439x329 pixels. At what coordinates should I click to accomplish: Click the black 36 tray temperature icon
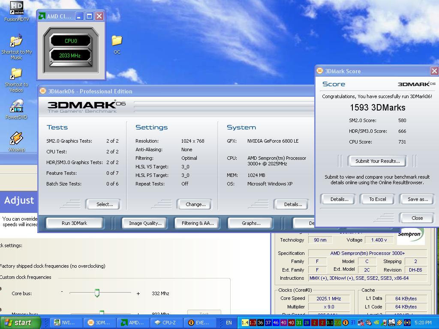tap(260, 323)
